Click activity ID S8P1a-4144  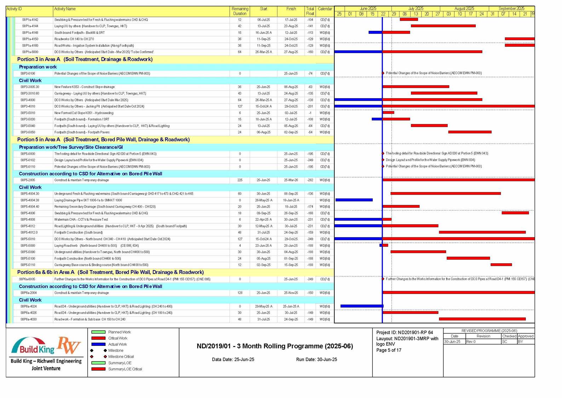(x=30, y=26)
